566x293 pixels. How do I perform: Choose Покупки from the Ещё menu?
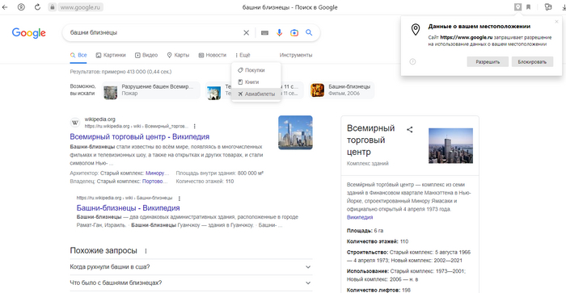(x=256, y=70)
